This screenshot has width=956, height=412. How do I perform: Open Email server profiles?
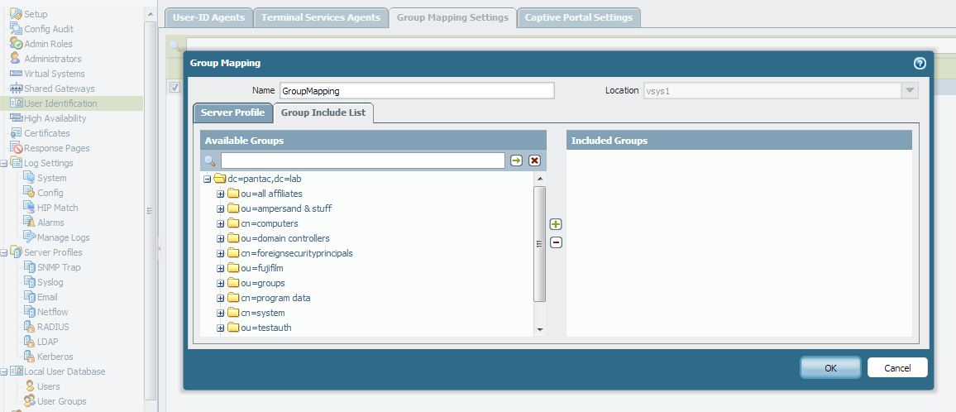coord(48,297)
